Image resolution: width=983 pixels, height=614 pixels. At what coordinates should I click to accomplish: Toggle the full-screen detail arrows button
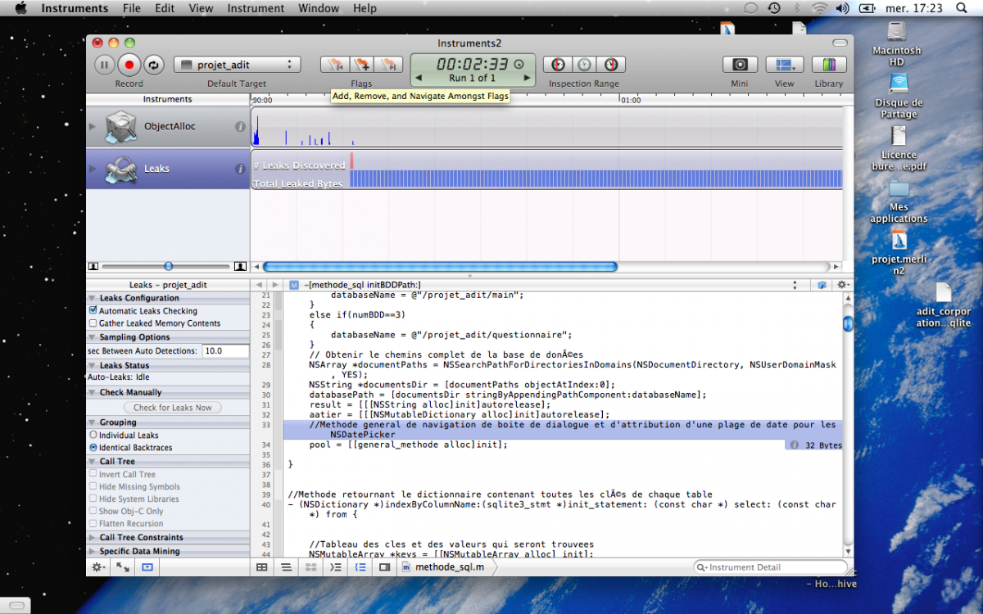coord(122,567)
